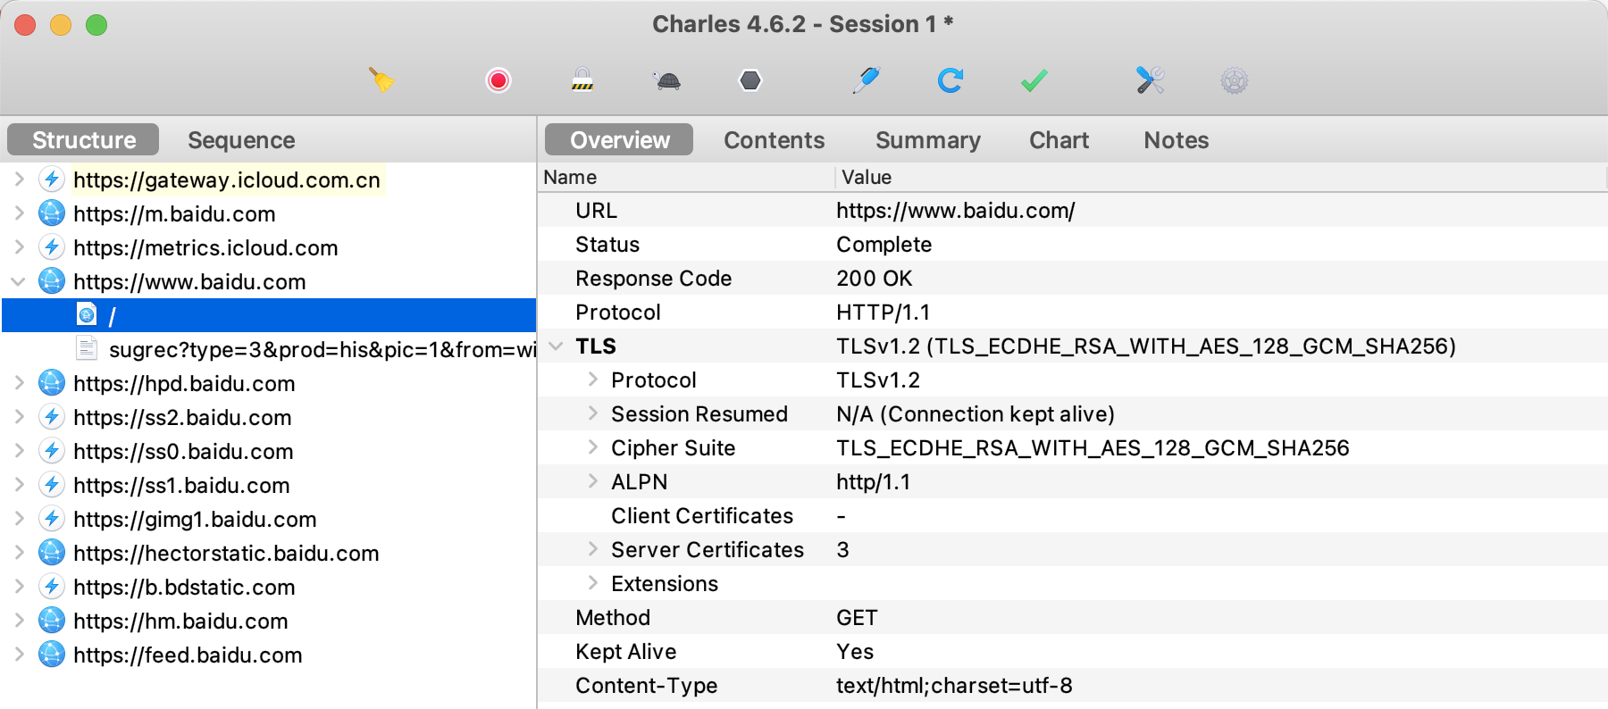The height and width of the screenshot is (709, 1608).
Task: Expand the Cipher Suite row
Action: [x=592, y=447]
